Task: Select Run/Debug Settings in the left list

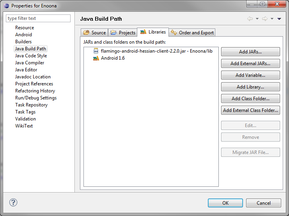Action: coord(36,98)
